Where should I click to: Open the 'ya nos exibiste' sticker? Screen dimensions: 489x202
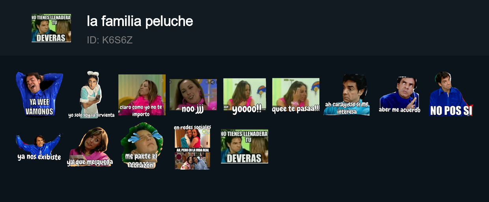tap(39, 147)
